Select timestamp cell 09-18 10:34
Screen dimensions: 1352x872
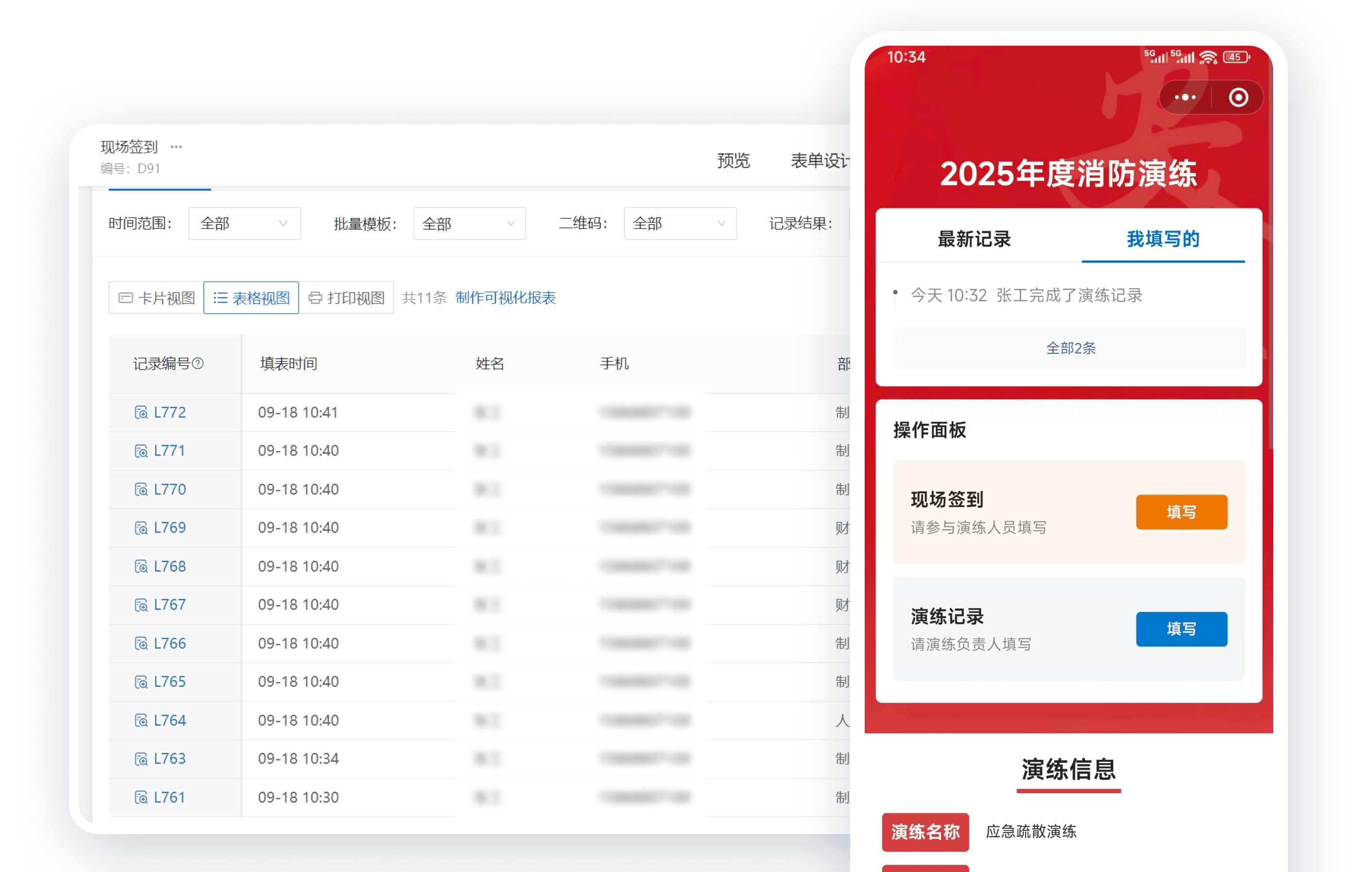coord(299,759)
